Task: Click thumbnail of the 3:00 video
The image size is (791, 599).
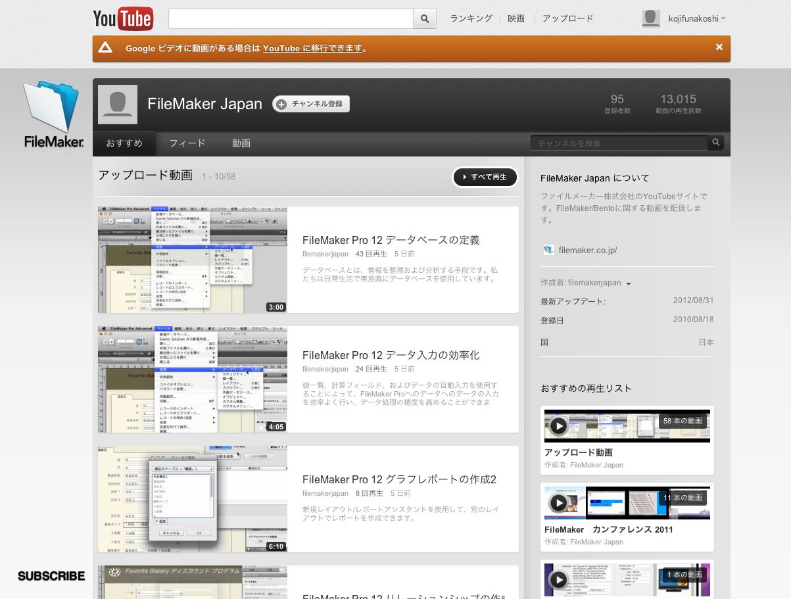Action: tap(193, 260)
